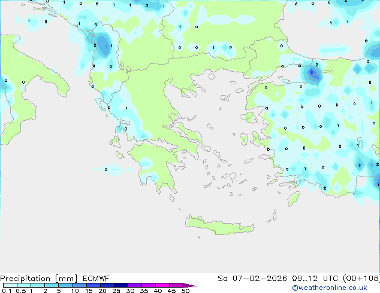Click the "Precipitation" title text

25,279
